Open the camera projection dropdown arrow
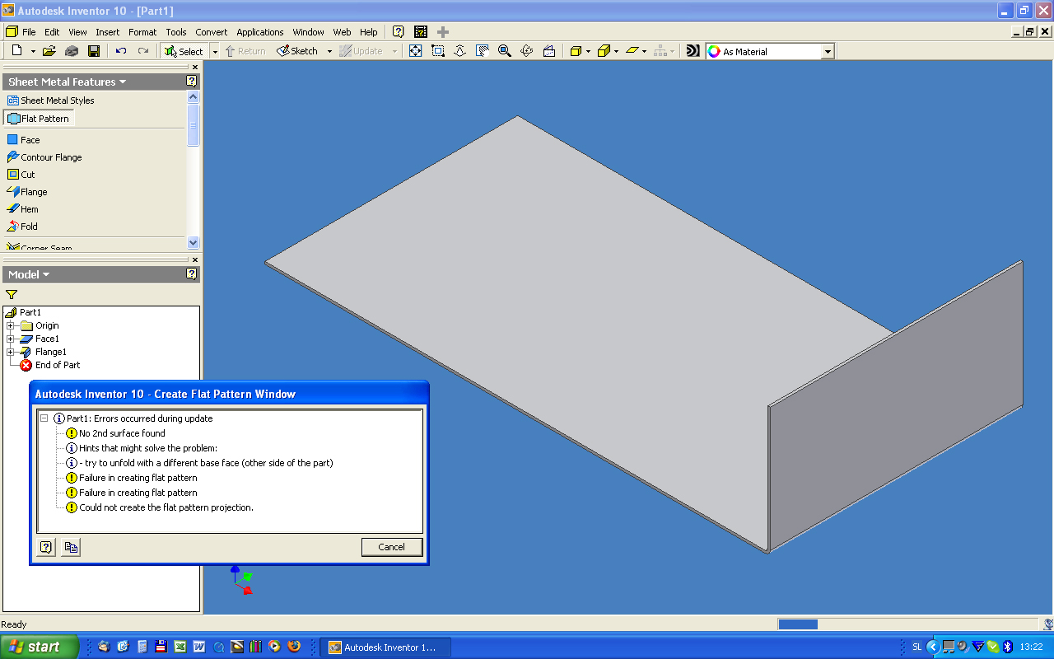Screen dimensions: 1054x659 pos(616,51)
